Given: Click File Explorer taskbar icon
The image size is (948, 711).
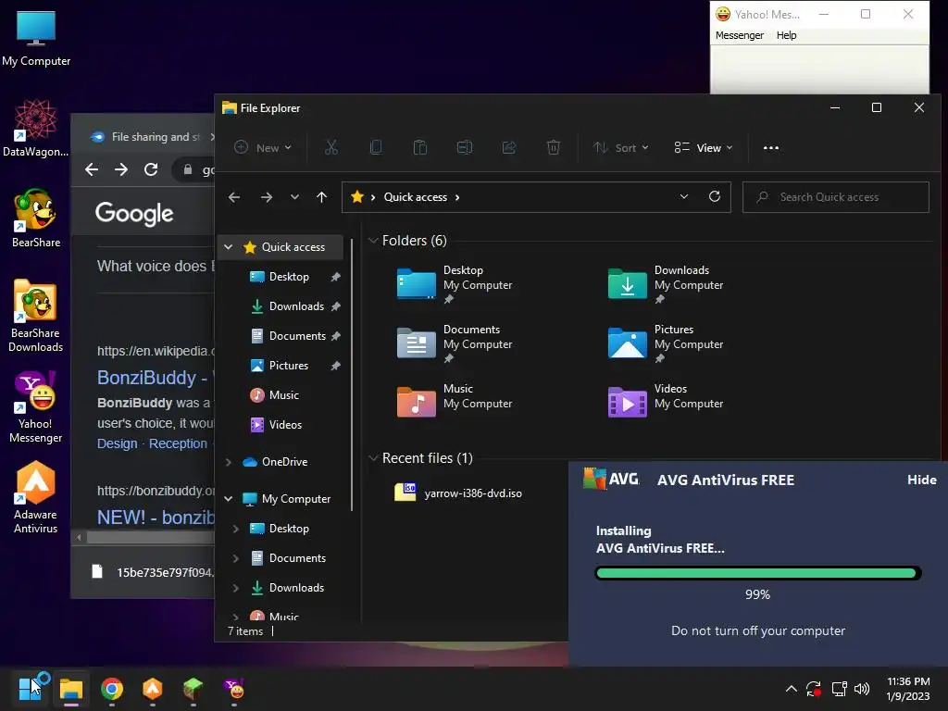Looking at the screenshot, I should [70, 689].
